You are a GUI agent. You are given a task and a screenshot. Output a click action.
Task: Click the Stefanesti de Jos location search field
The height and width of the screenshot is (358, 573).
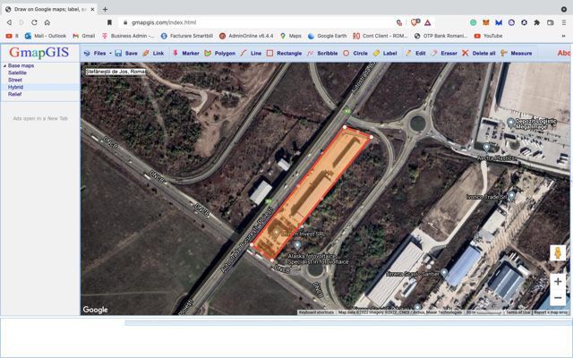(115, 72)
